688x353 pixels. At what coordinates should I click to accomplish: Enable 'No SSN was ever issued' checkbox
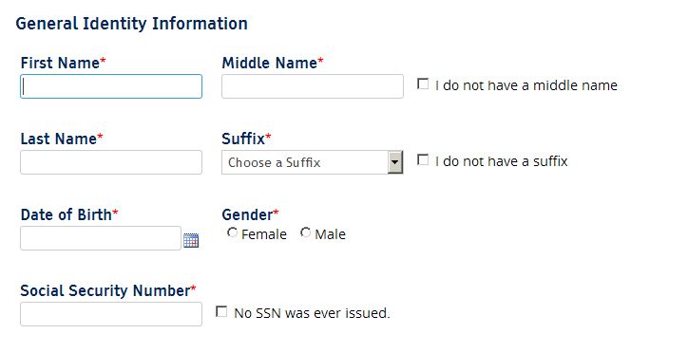[x=221, y=312]
